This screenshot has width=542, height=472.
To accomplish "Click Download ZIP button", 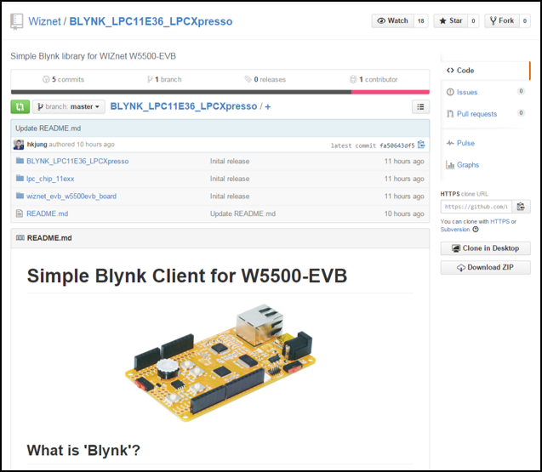I will 485,267.
